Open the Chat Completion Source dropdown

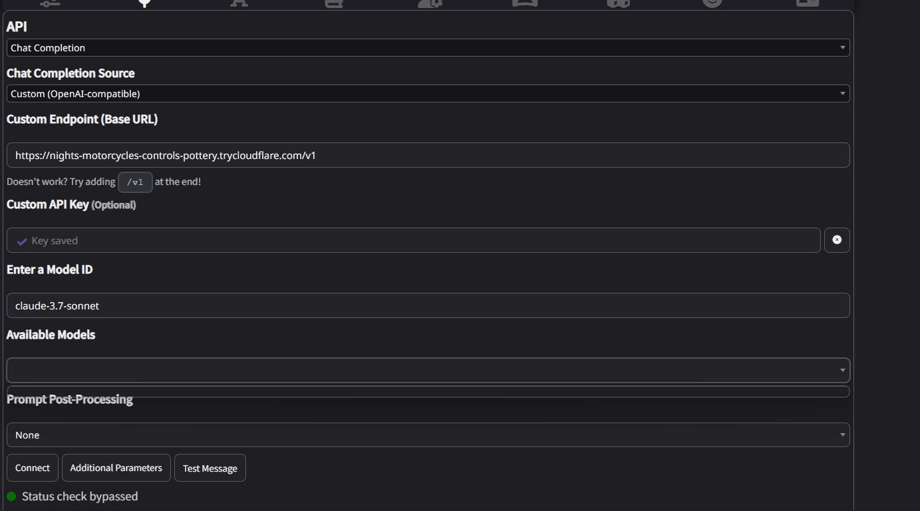[x=428, y=94]
